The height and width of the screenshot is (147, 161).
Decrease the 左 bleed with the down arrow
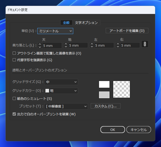pos(92,47)
